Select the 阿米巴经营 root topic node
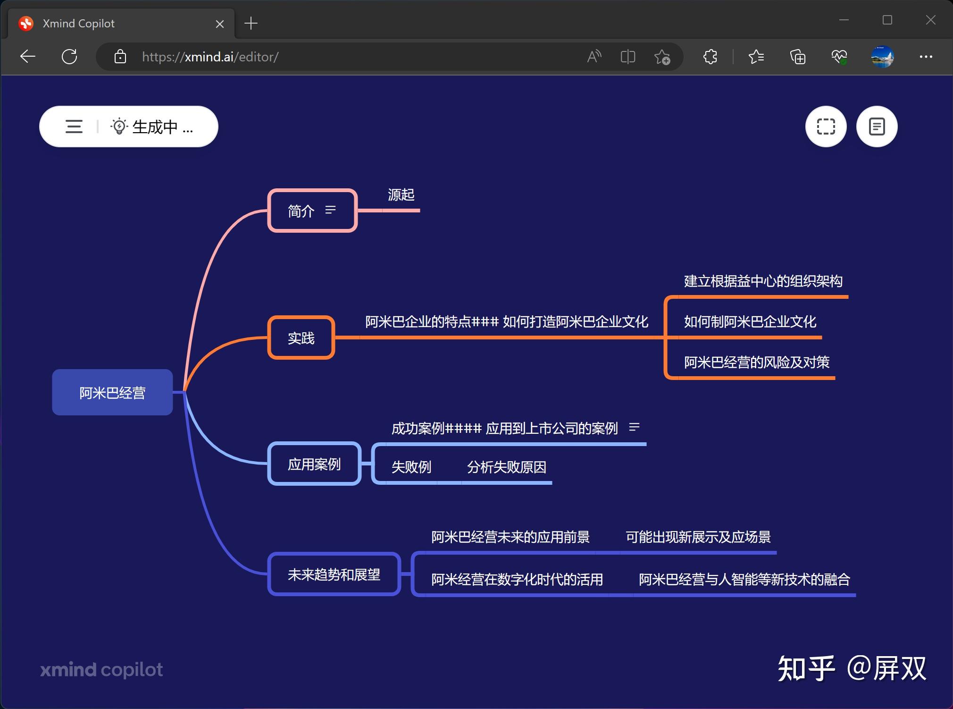This screenshot has height=709, width=953. coord(112,392)
